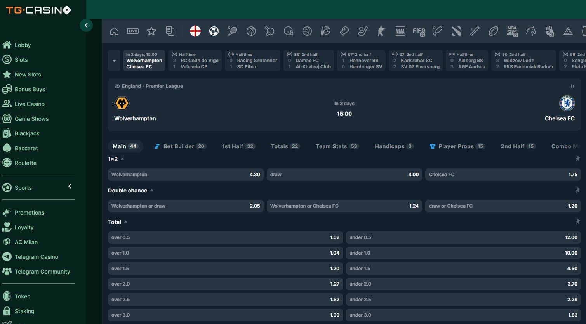Image resolution: width=586 pixels, height=324 pixels.
Task: Click the Wolverhampton wolf crest
Action: (122, 103)
